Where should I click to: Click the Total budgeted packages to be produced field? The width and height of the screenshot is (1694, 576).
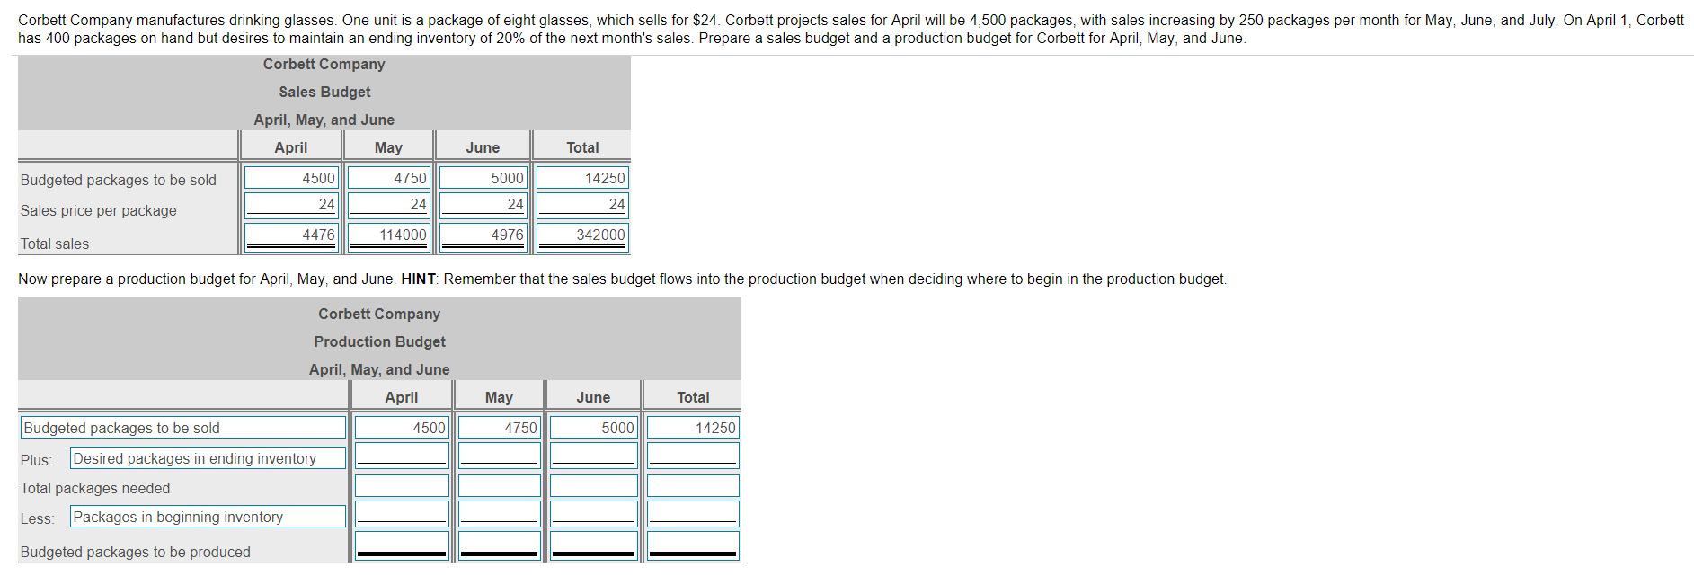[693, 546]
